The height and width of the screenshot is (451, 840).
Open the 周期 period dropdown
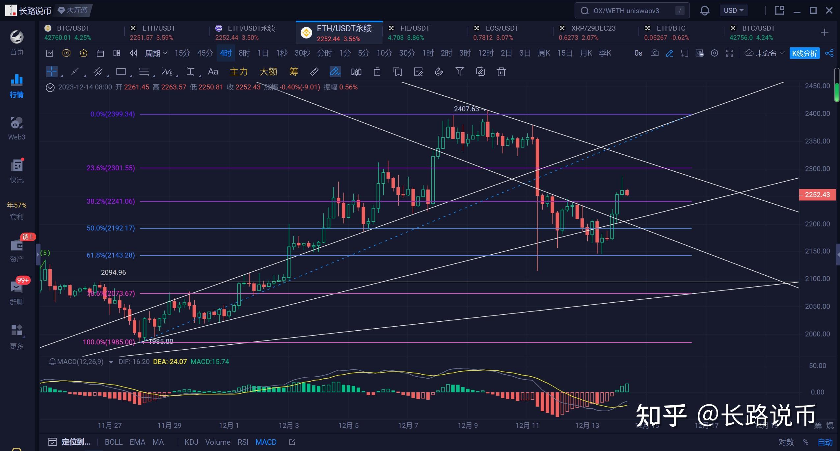pyautogui.click(x=156, y=53)
